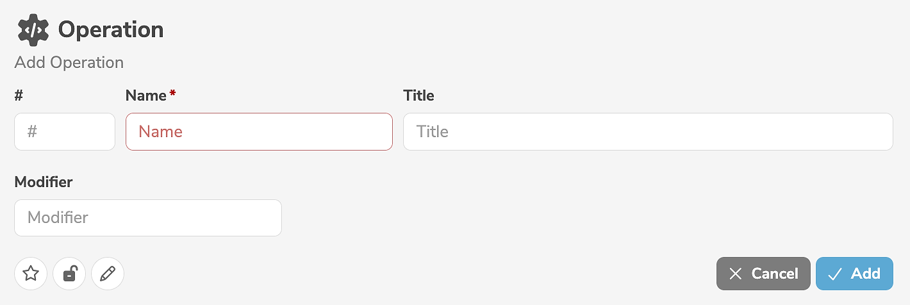Click the Operation gear code icon

tap(33, 29)
